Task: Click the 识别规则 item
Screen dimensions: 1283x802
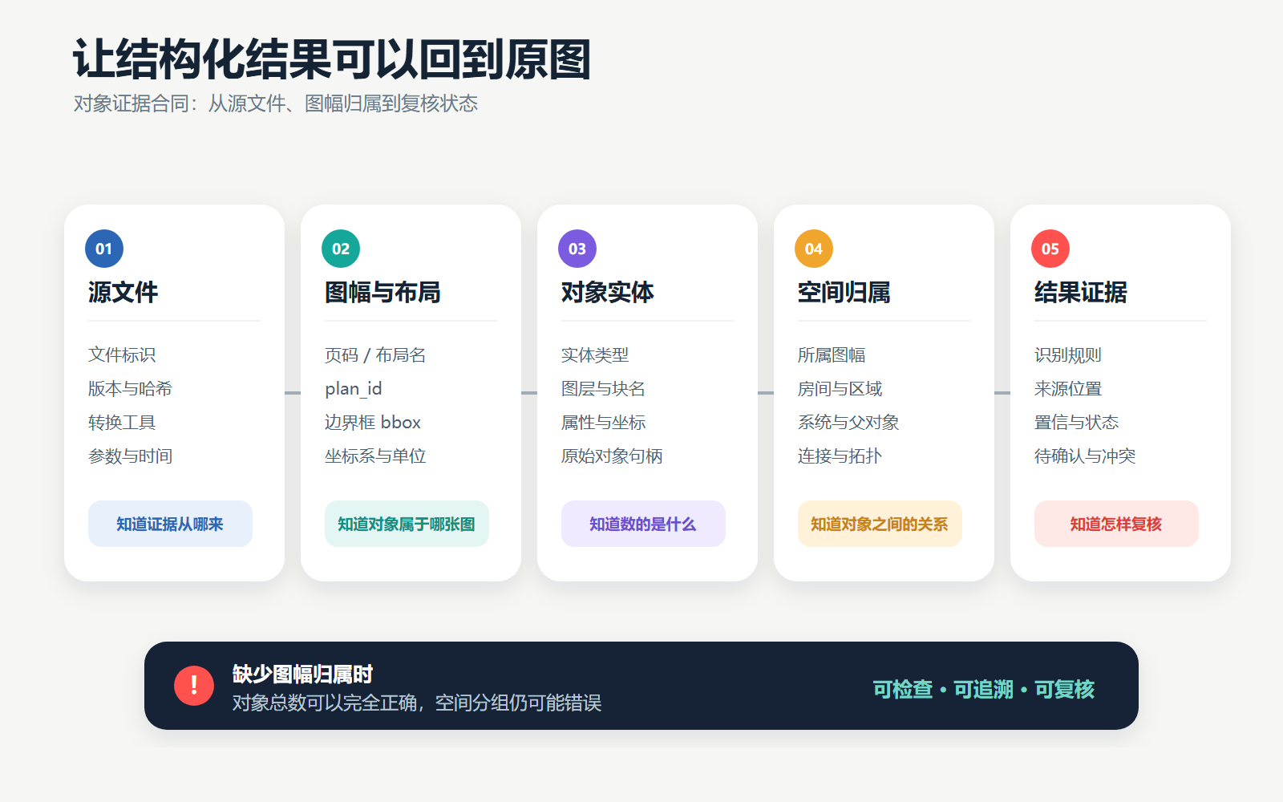Action: click(1068, 354)
